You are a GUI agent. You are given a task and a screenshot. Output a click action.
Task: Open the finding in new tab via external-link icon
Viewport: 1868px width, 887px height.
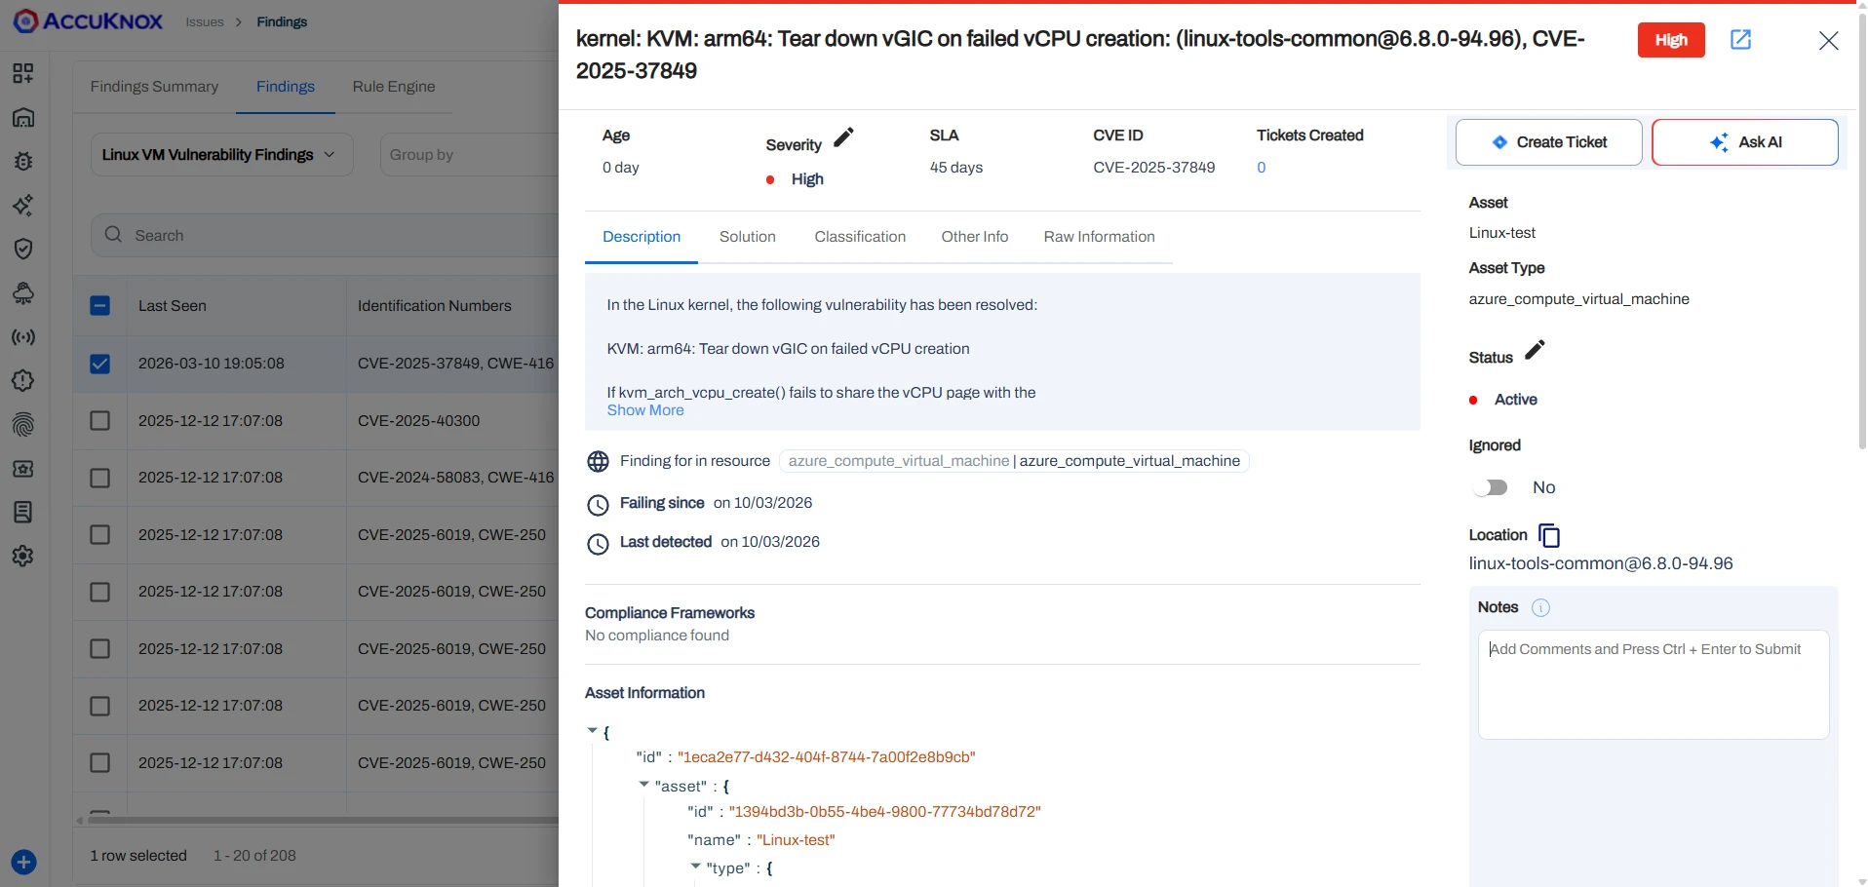click(x=1741, y=40)
